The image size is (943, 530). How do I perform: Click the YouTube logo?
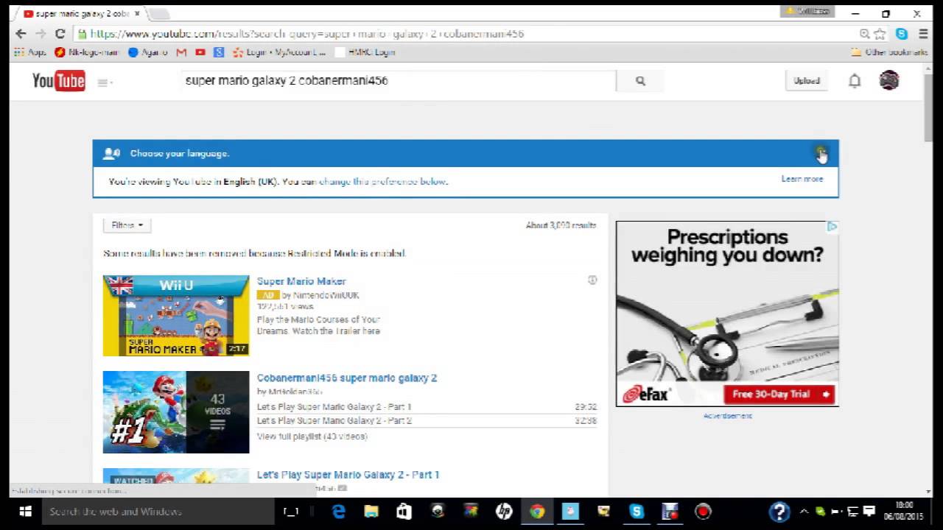[58, 81]
